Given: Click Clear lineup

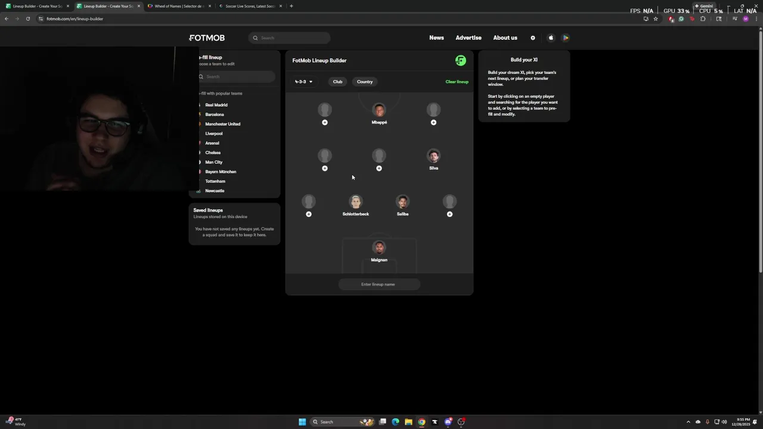Looking at the screenshot, I should [x=457, y=82].
